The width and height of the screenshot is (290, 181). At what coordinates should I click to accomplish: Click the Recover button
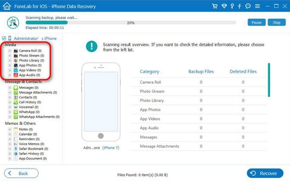pos(265,173)
